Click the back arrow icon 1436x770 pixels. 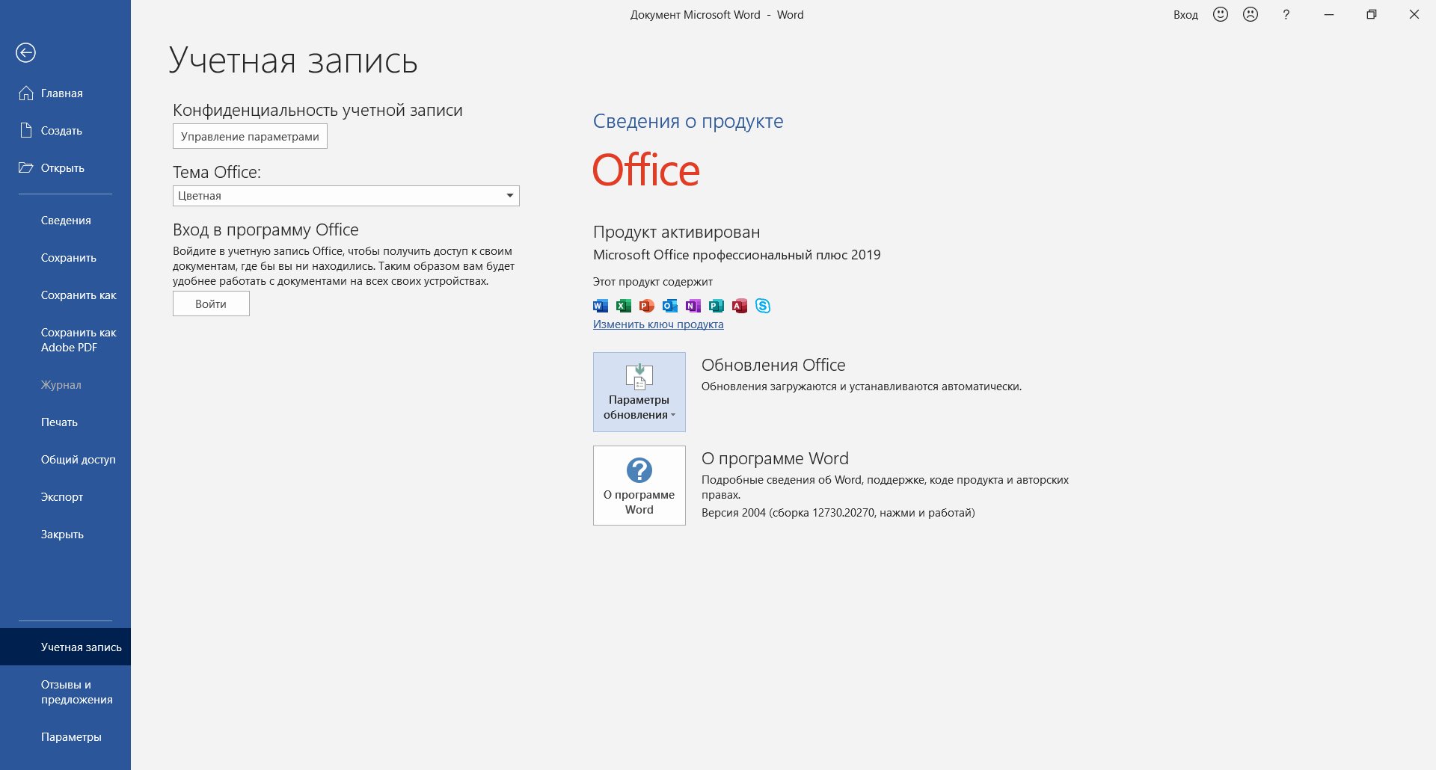[x=25, y=52]
